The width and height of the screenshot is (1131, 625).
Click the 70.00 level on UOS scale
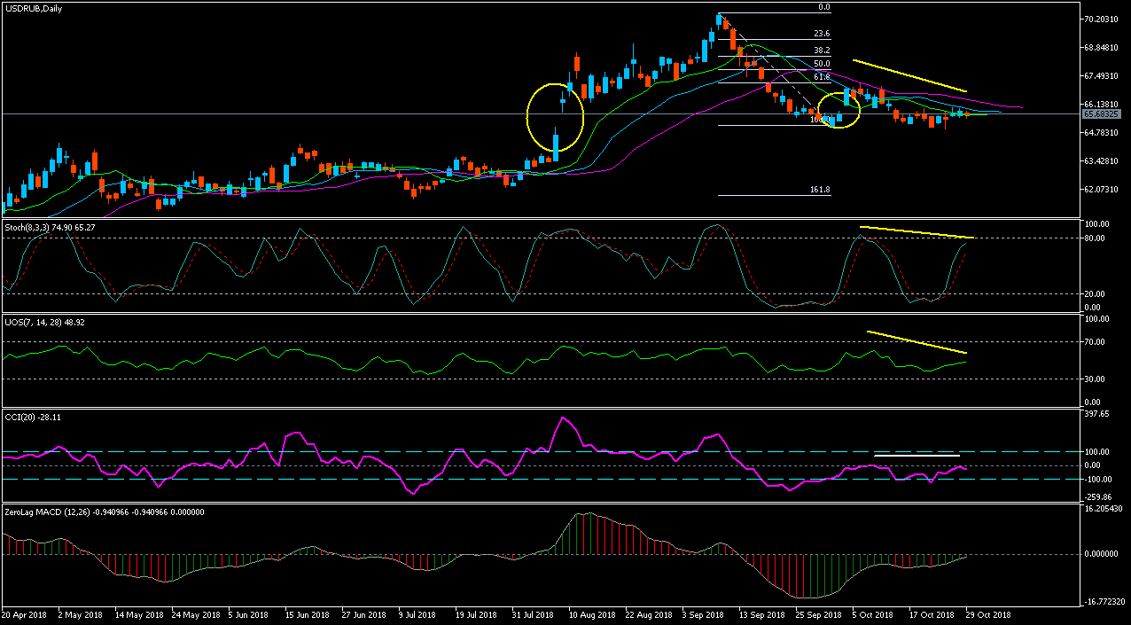coord(1095,341)
